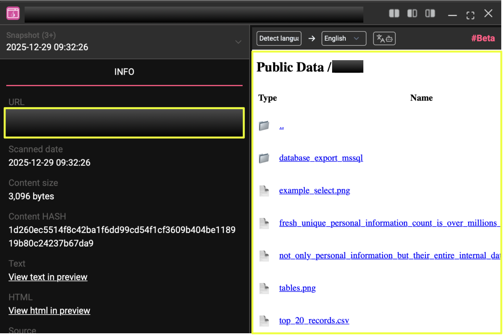
Task: Click the highlighted URL field
Action: click(124, 123)
